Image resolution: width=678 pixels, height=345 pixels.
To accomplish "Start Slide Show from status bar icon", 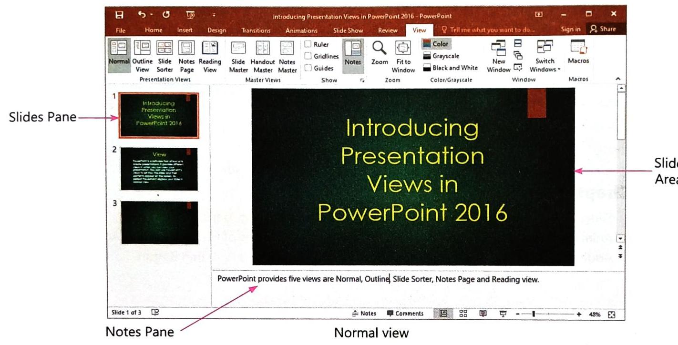I will (503, 314).
